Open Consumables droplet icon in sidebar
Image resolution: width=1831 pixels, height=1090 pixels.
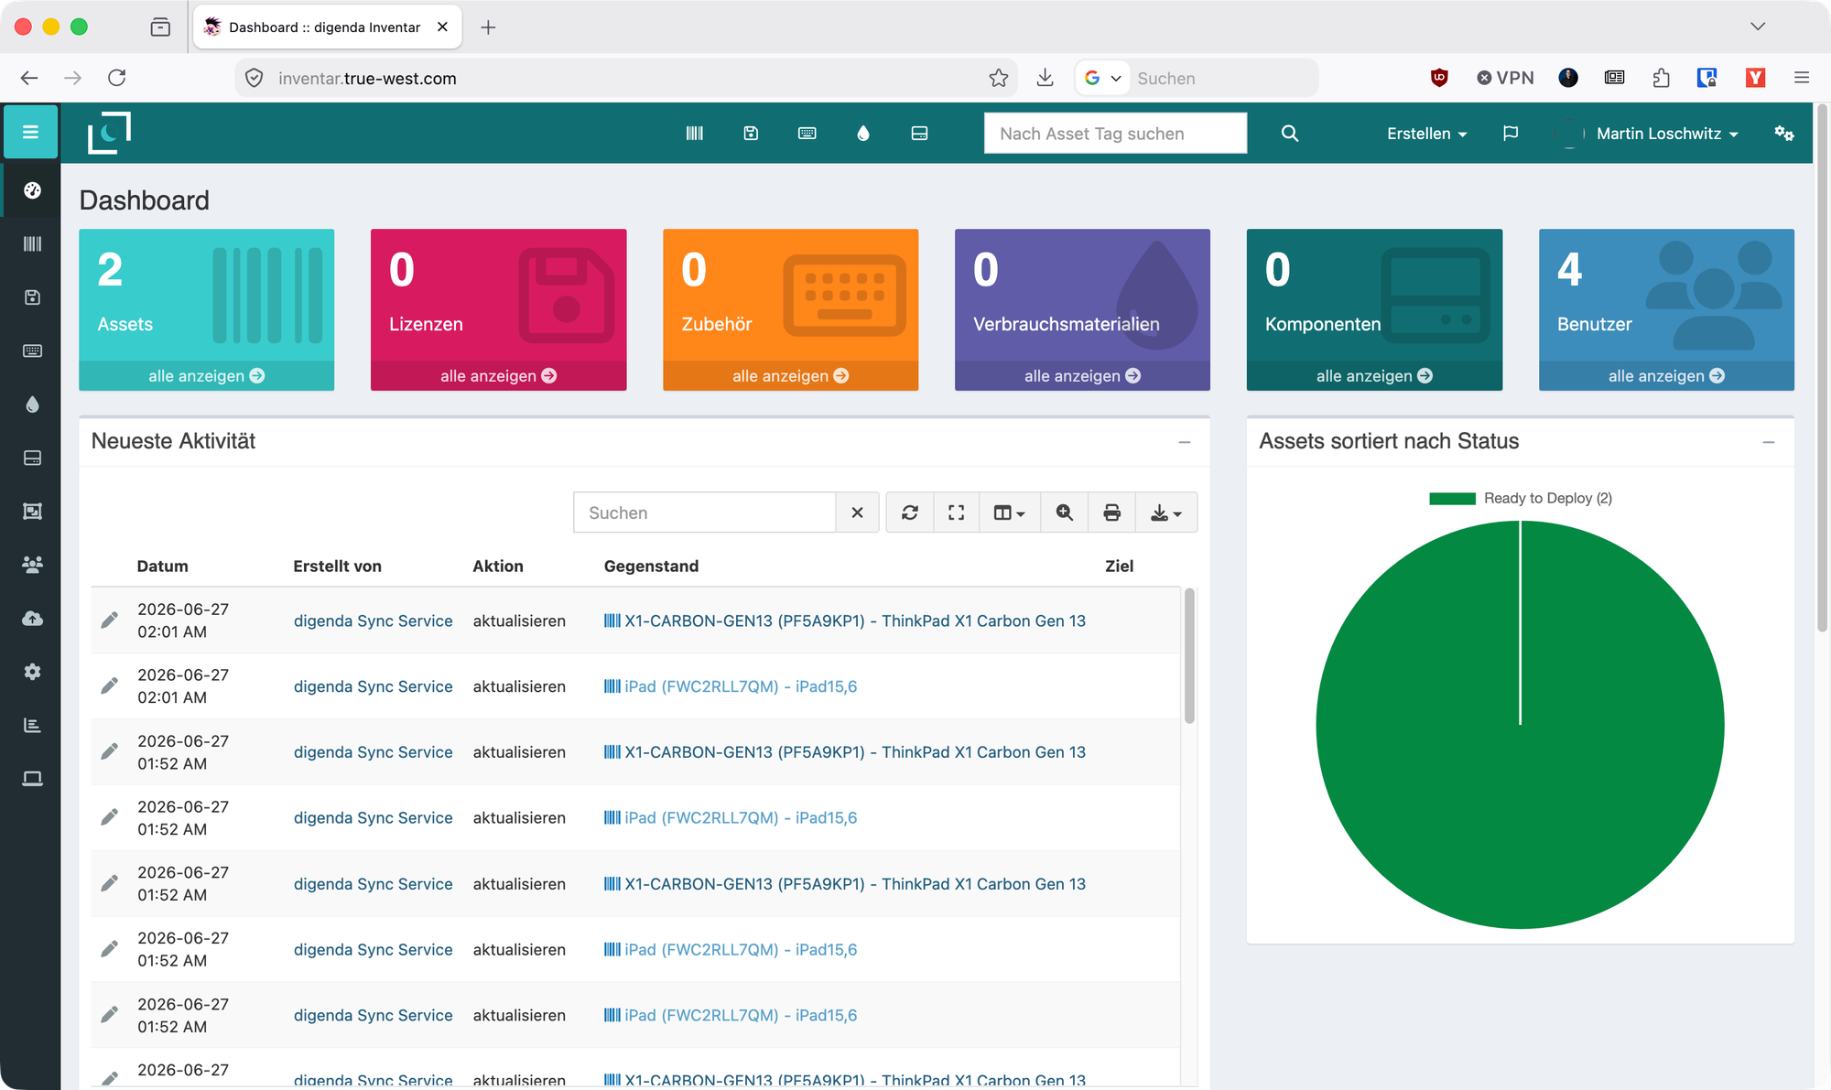click(32, 405)
